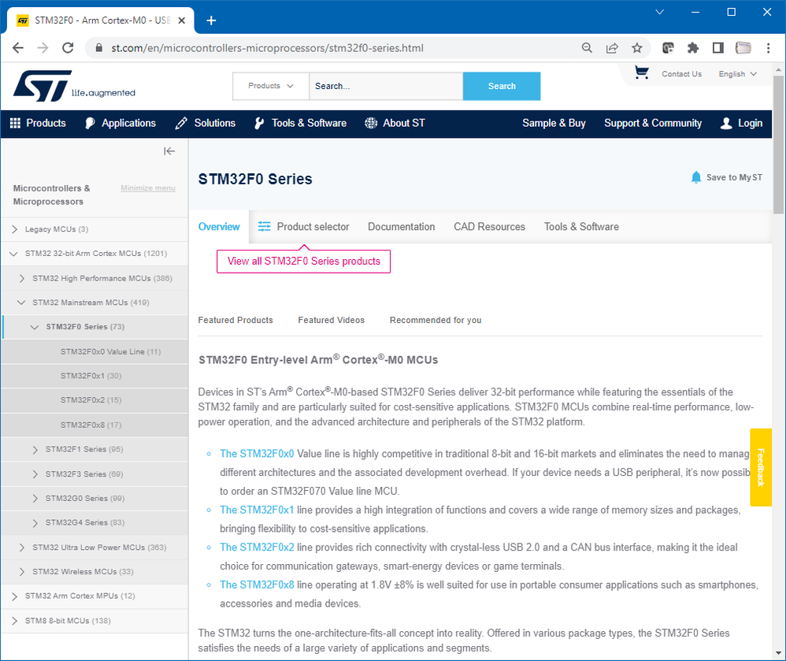Open The STM32F0x0 link

tap(258, 454)
